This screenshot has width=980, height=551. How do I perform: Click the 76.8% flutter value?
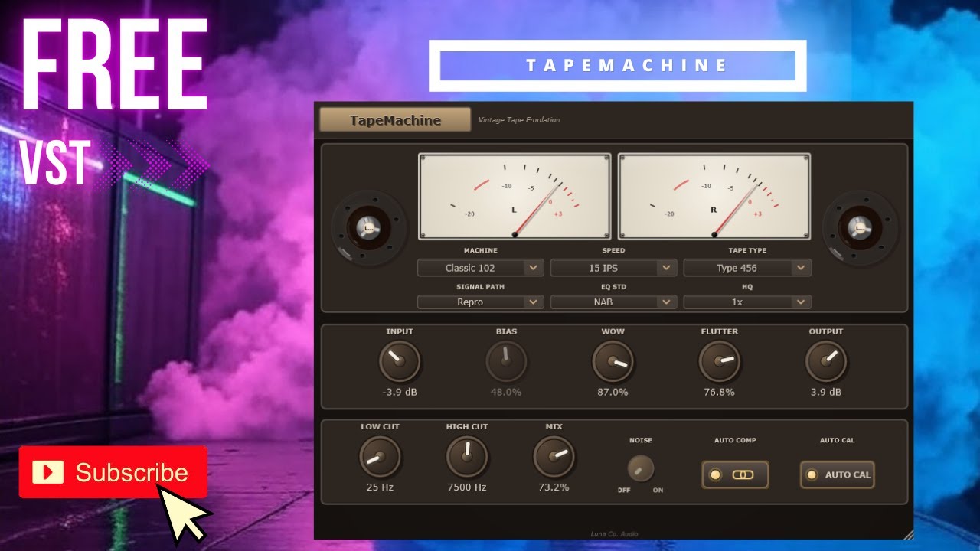[719, 392]
